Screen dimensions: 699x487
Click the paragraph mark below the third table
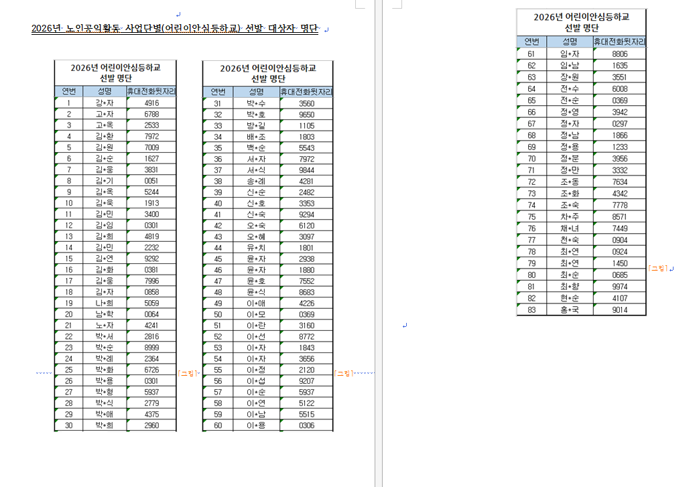pos(405,326)
